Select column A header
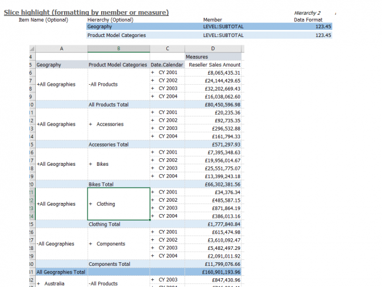Viewport: 382px width, 287px height. pyautogui.click(x=61, y=49)
